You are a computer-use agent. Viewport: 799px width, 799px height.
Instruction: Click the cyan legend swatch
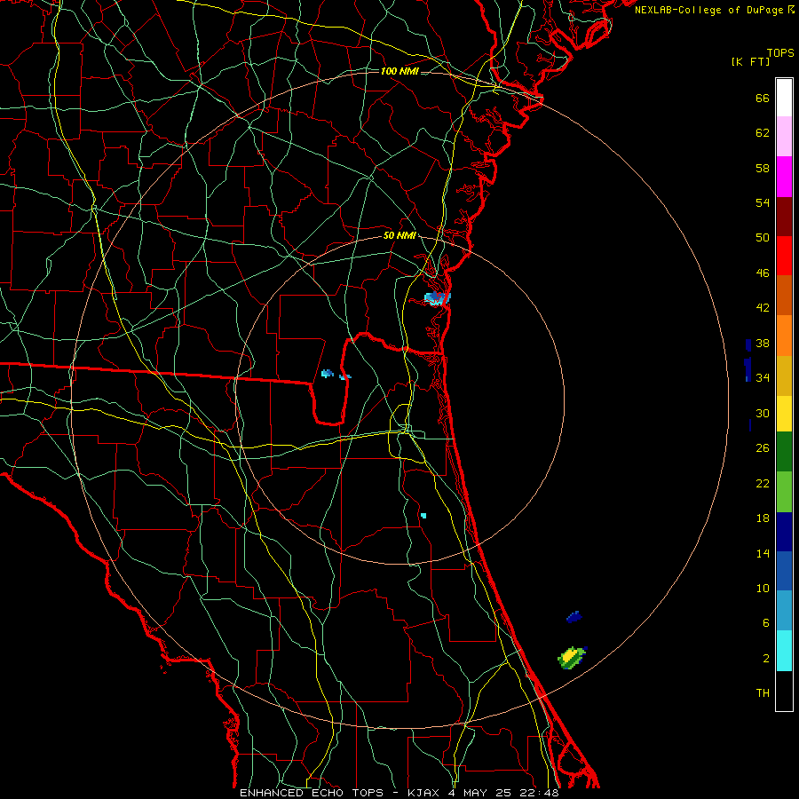click(784, 651)
